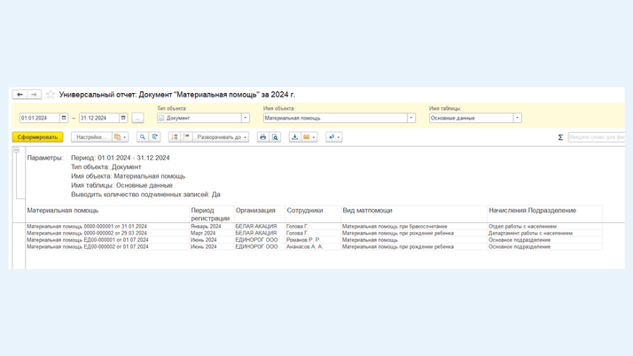Click the forward navigation arrow
This screenshot has height=356, width=633.
pos(34,95)
